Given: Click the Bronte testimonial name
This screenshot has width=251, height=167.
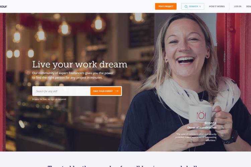Looking at the screenshot, I should [x=211, y=123].
